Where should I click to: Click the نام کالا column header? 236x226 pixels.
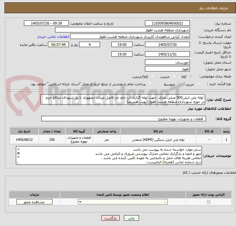pos(158,131)
